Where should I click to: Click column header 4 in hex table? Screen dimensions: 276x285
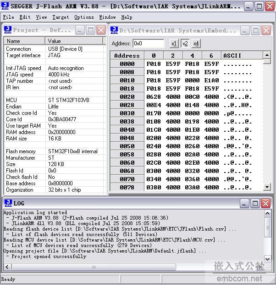(x=192, y=55)
